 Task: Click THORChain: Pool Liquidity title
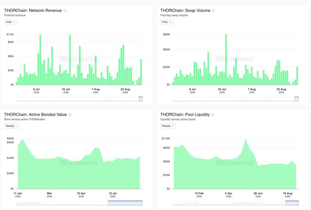coord(185,115)
